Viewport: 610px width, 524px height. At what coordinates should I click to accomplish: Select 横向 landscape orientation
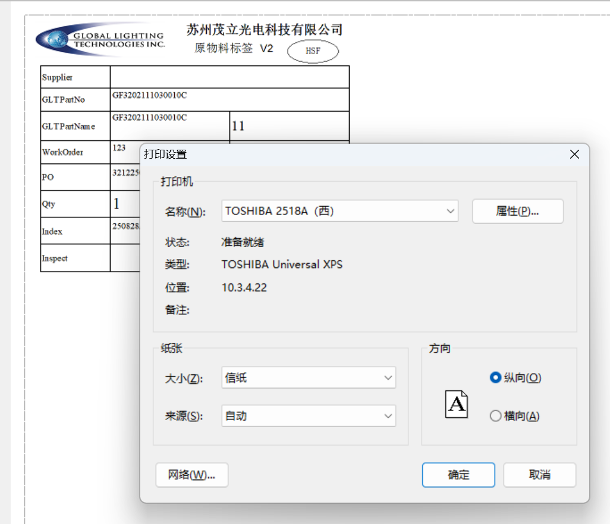(x=495, y=416)
